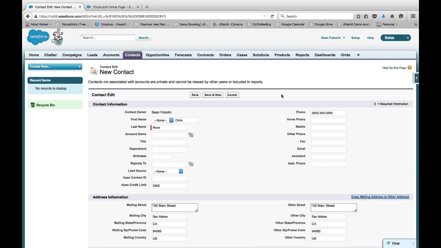Screen dimensions: 441x248
Task: Close the Force.com Home Page tab
Action: coord(139,7)
